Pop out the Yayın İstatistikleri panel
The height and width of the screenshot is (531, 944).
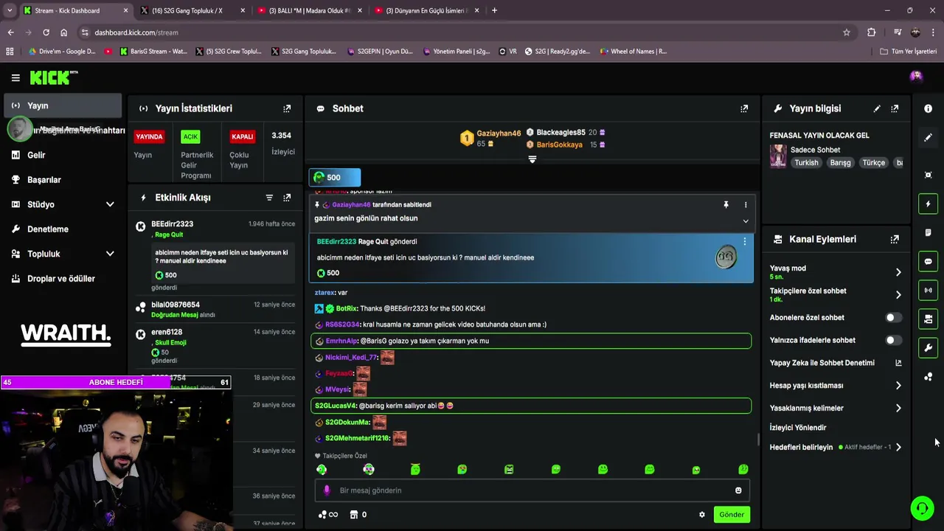pos(287,108)
